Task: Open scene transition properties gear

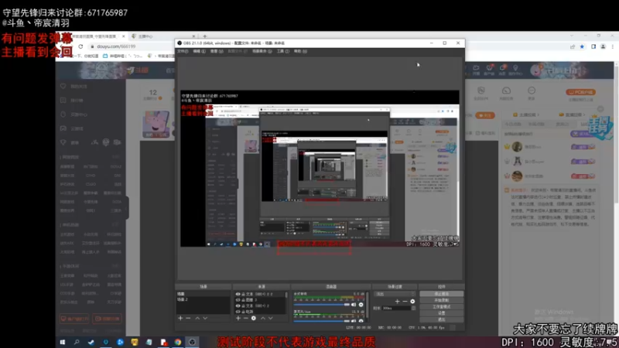Action: pyautogui.click(x=412, y=302)
